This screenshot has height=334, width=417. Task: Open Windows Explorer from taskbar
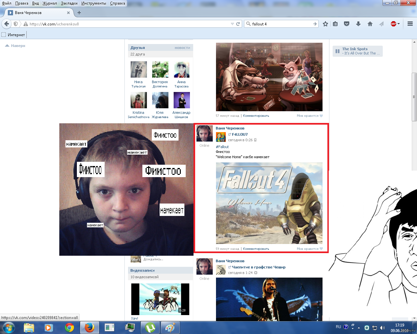click(x=29, y=327)
